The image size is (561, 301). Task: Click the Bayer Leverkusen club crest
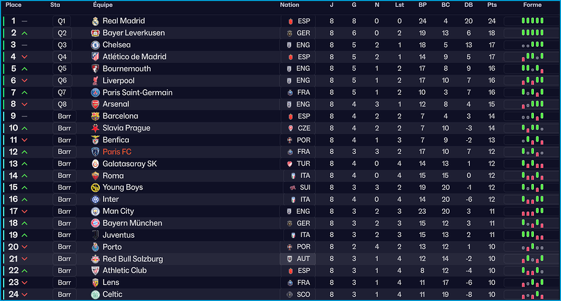tap(96, 33)
